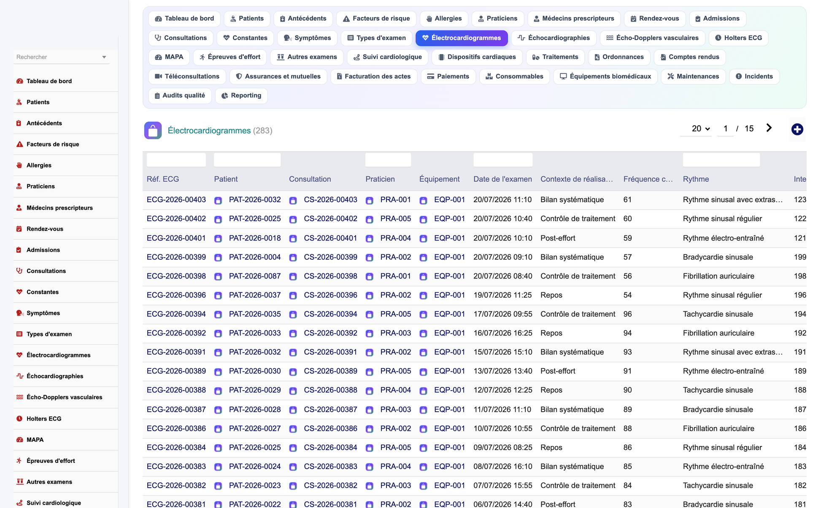Click the Consultations stethoscope icon in sidebar
This screenshot has height=508, width=821.
[x=19, y=271]
